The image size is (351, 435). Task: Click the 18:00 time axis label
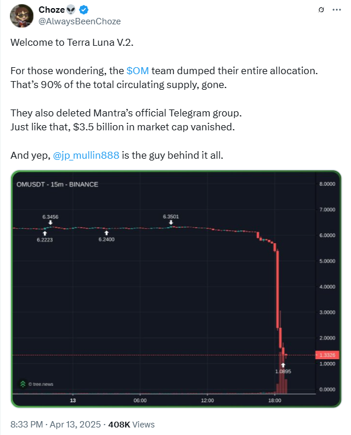coord(275,400)
